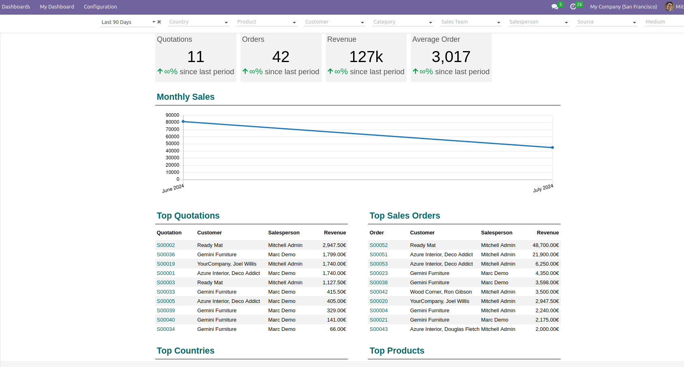
Task: Switch to My Dashboard menu
Action: (57, 7)
